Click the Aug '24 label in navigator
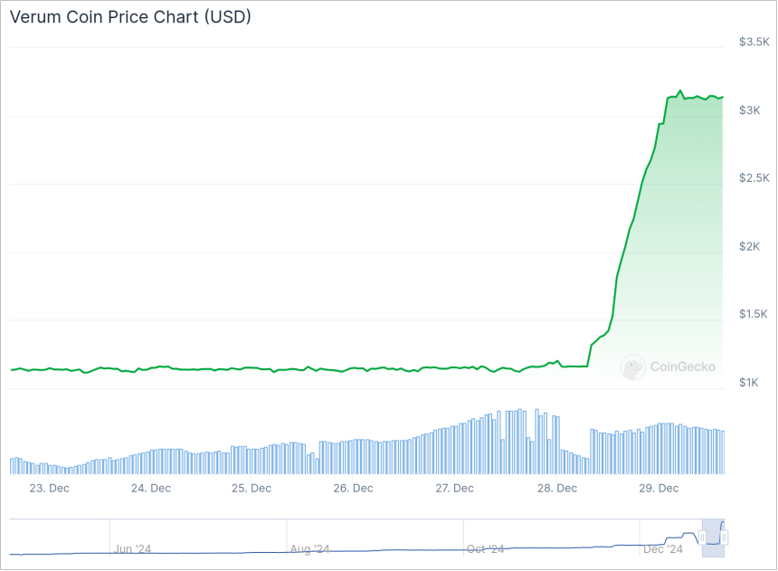The height and width of the screenshot is (571, 778). pos(309,548)
